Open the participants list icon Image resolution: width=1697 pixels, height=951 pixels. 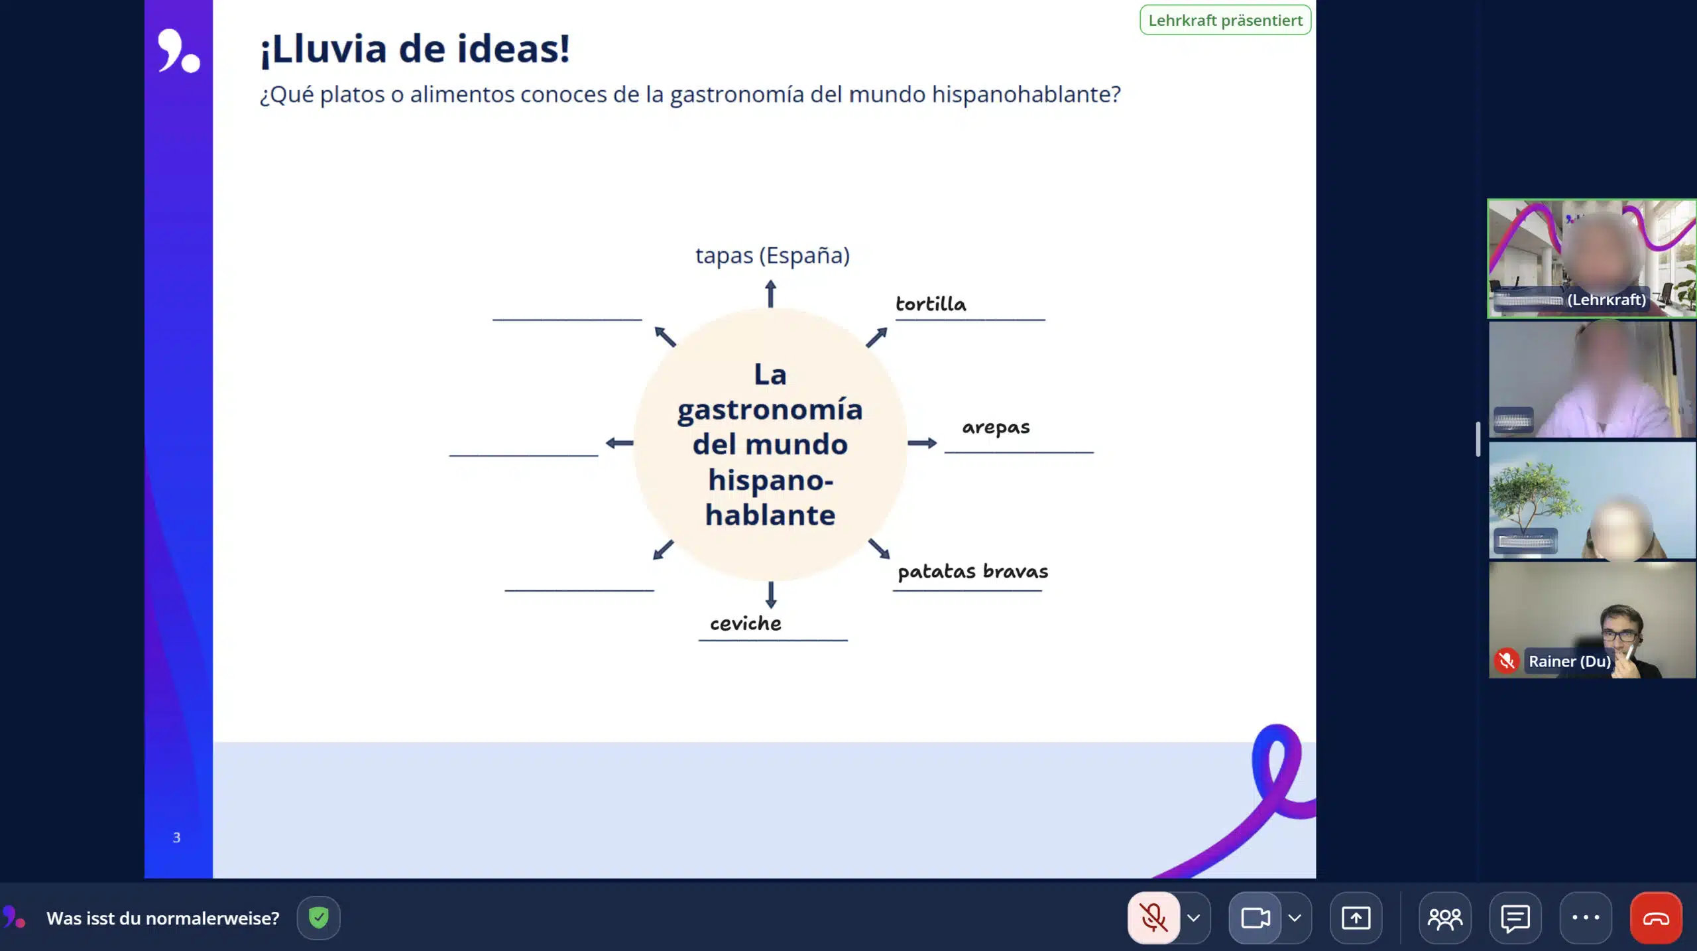1444,918
